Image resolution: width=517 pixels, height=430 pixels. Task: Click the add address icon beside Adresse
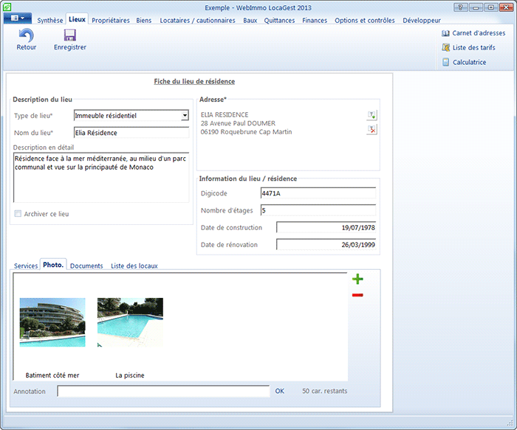pos(372,115)
